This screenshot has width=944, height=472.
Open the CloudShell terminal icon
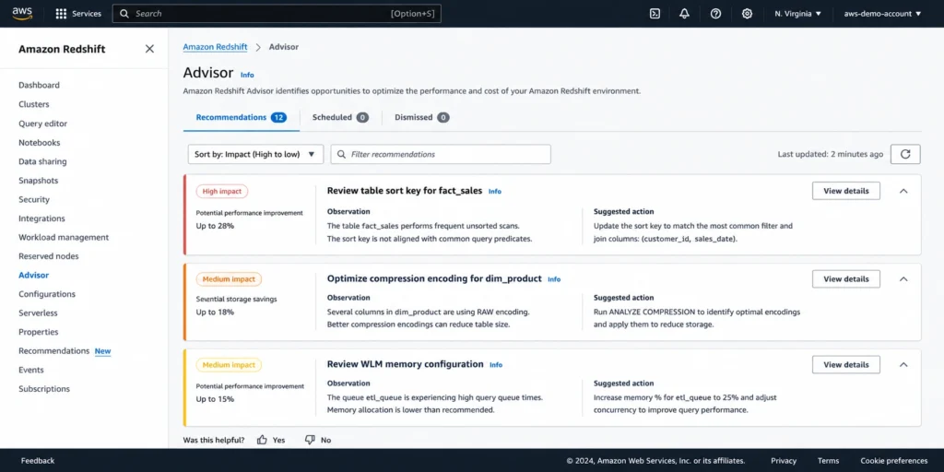click(655, 13)
